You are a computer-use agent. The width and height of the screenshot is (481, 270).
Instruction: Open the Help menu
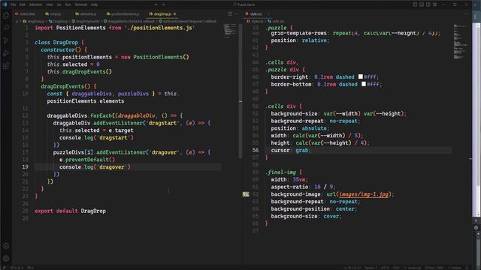click(x=94, y=4)
